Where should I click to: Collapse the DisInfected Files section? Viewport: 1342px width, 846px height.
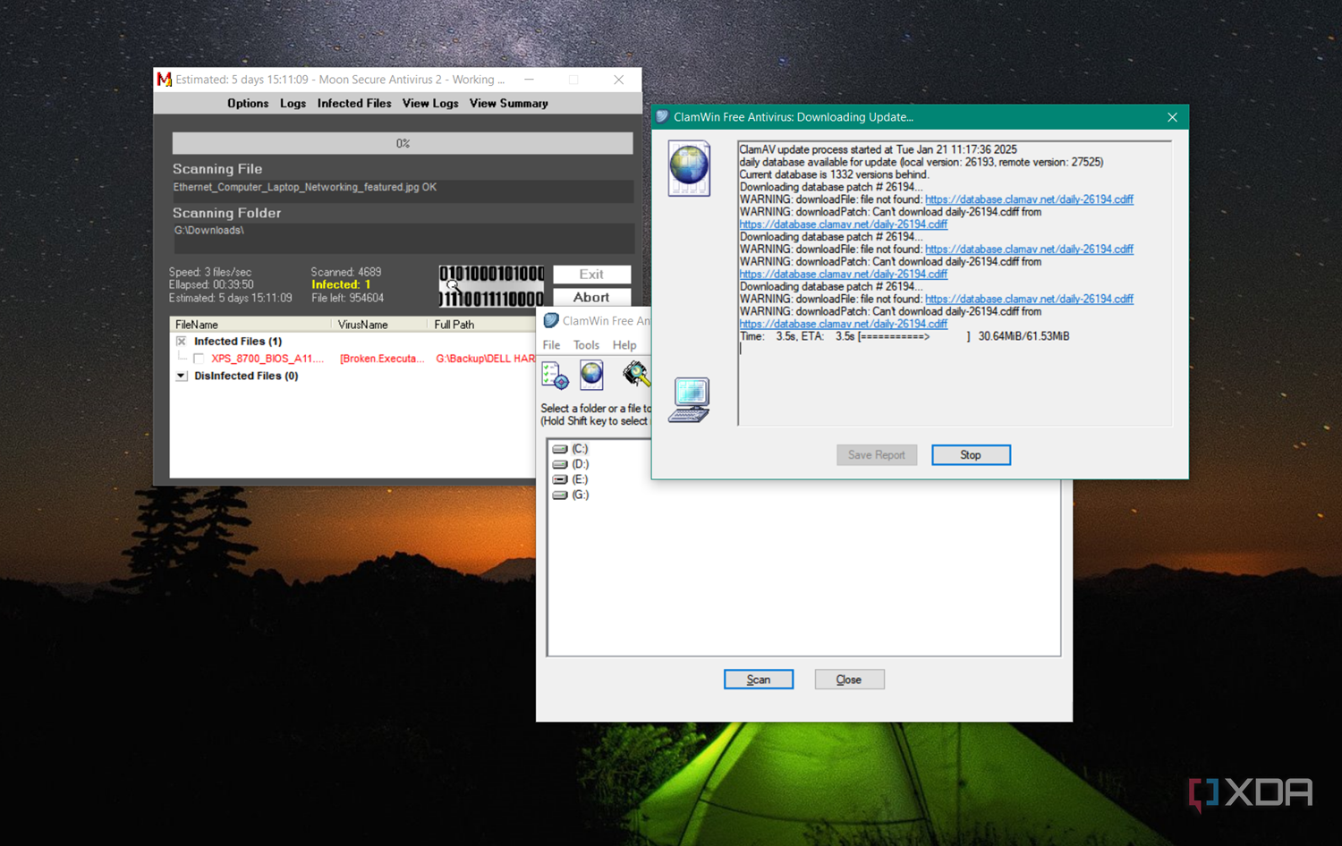pos(182,376)
